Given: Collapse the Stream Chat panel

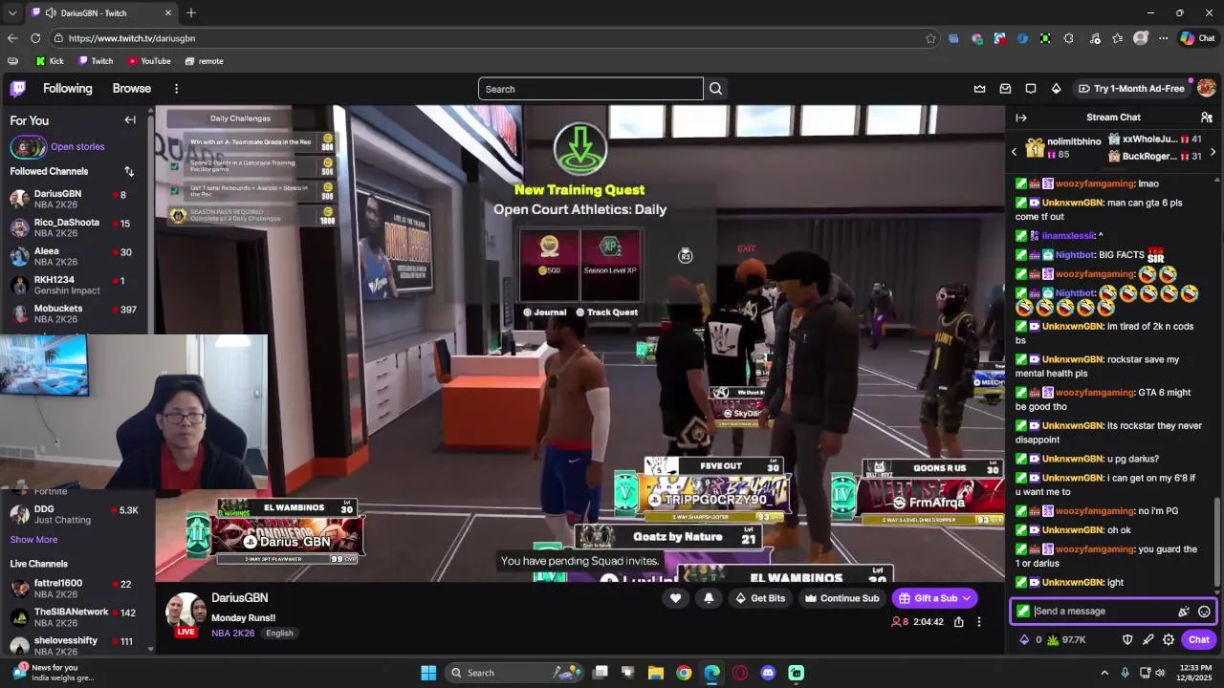Looking at the screenshot, I should point(1021,118).
